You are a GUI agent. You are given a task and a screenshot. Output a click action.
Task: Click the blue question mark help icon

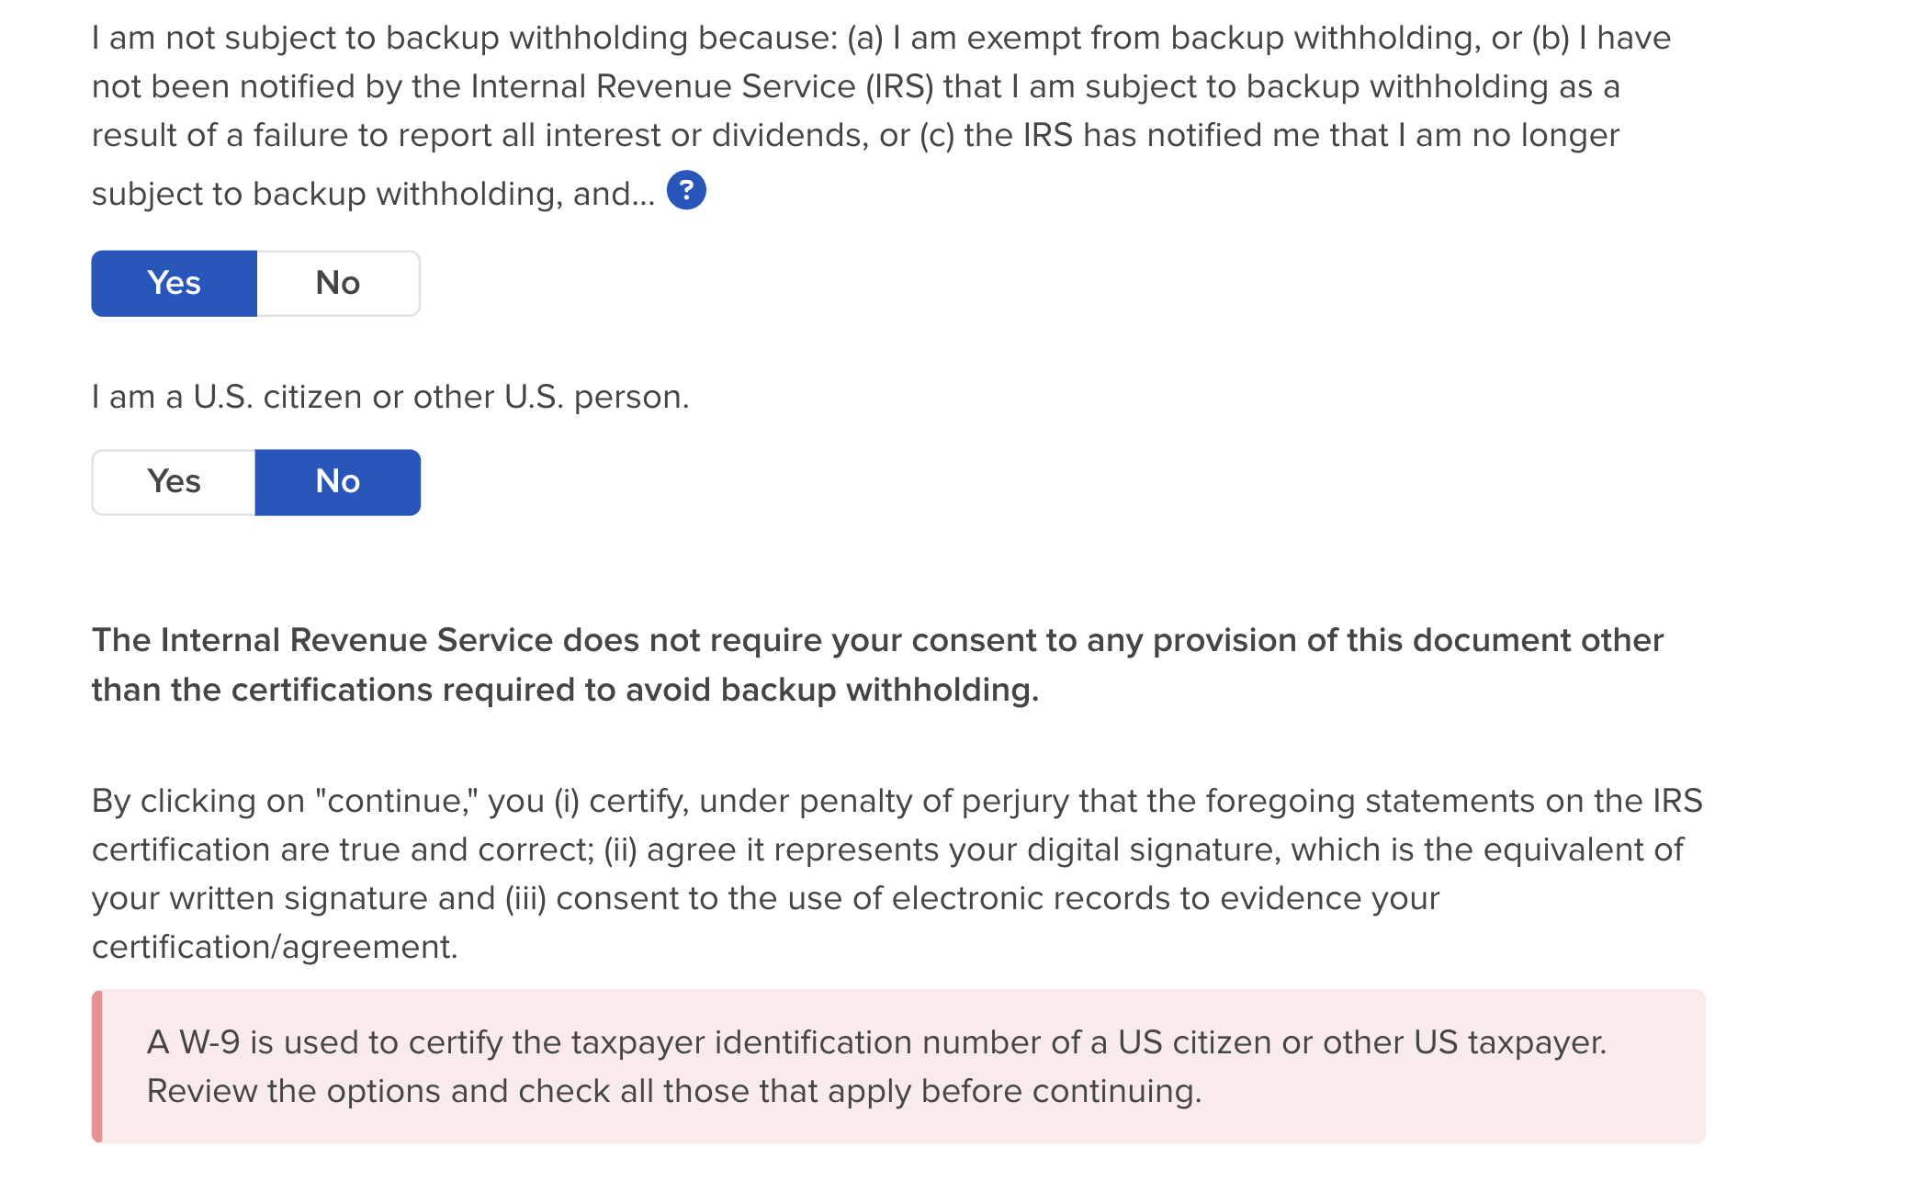coord(686,190)
